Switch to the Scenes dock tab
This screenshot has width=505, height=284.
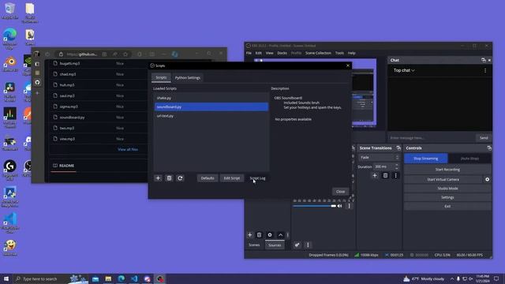pos(254,245)
